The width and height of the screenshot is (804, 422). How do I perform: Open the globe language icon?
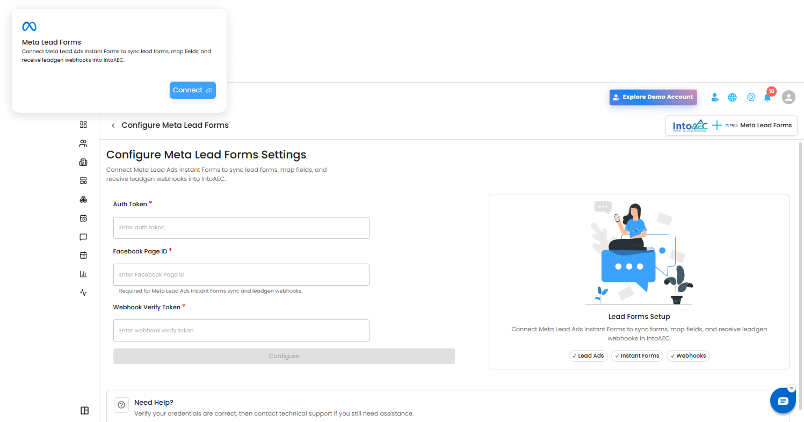coord(732,97)
